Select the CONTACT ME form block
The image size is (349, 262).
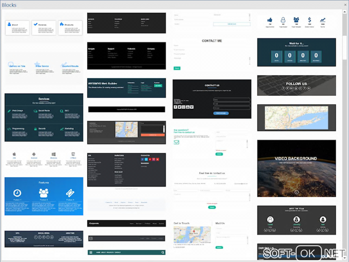tap(212, 54)
